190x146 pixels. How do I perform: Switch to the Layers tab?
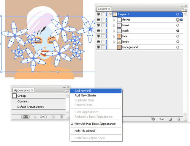click(103, 9)
